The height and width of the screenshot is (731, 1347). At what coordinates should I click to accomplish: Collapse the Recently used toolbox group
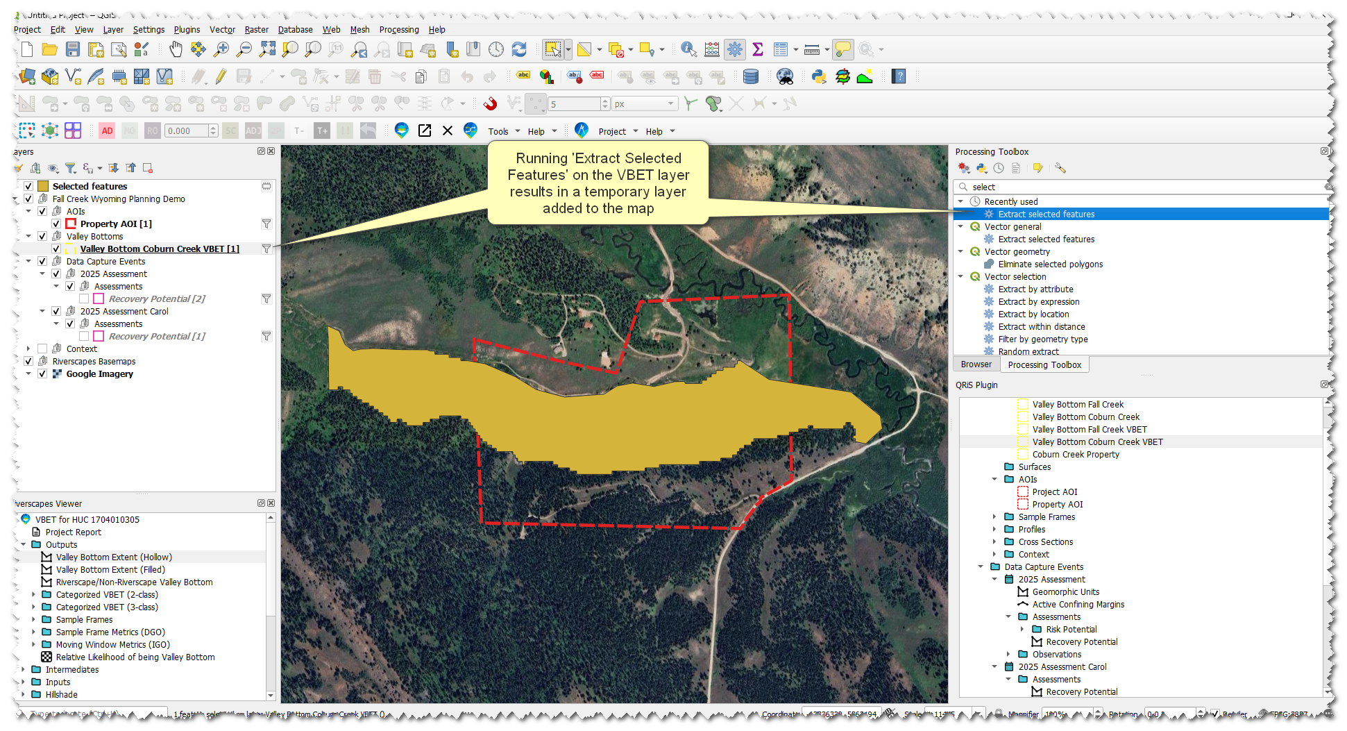[x=960, y=201]
